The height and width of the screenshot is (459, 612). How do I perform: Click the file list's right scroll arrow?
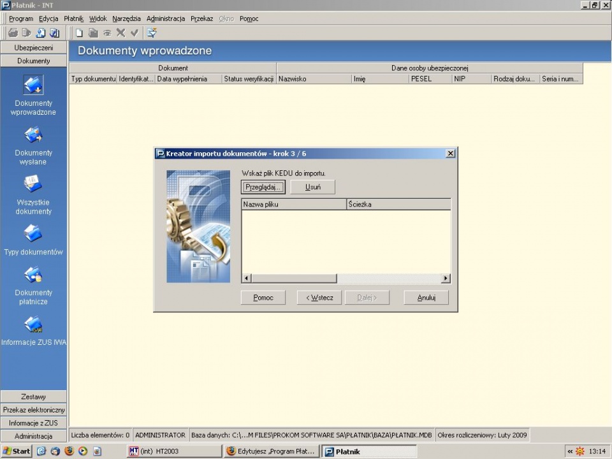(x=446, y=279)
